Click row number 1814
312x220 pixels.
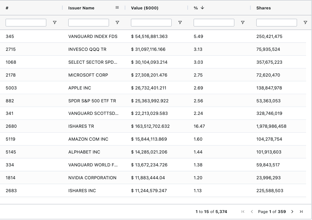10,178
